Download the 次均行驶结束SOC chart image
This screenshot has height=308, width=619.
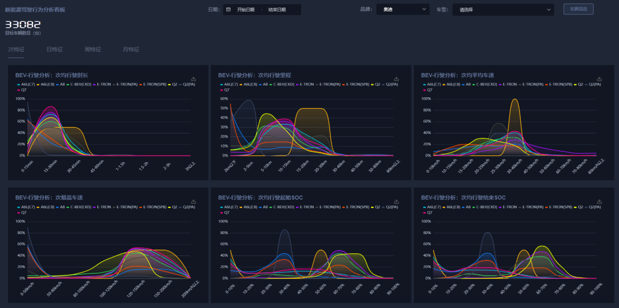599,202
